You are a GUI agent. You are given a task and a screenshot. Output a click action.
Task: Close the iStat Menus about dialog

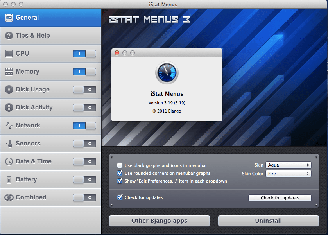(x=117, y=53)
